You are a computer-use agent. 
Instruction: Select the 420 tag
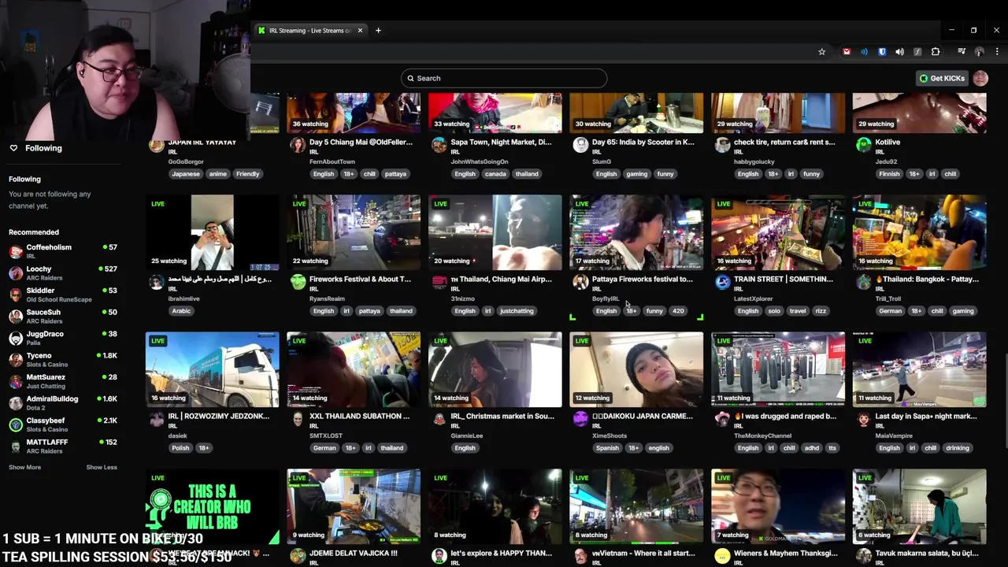pos(678,311)
